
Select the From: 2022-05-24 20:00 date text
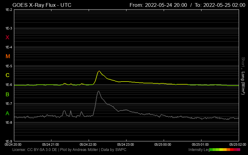(x=158, y=5)
